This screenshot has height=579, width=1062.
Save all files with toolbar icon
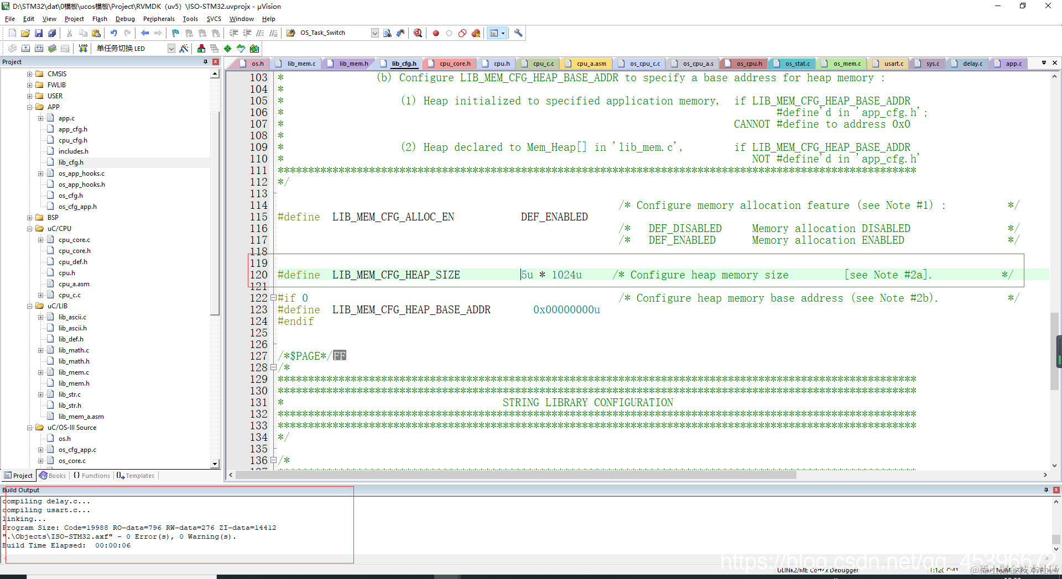tap(52, 33)
